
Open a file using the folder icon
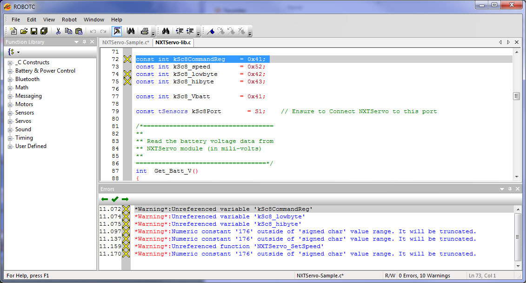(x=24, y=31)
